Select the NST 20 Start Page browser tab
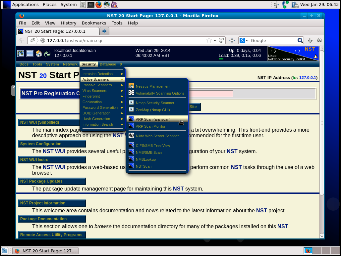 pyautogui.click(x=58, y=31)
